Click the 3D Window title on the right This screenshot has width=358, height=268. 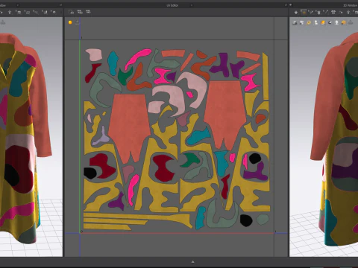350,5
